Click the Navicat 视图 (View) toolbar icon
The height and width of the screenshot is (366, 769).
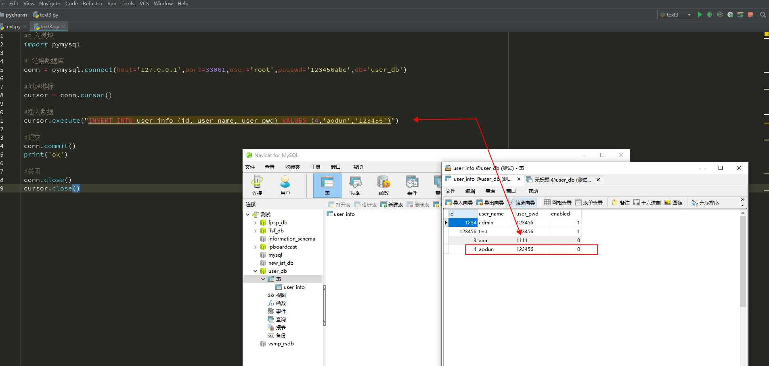(x=356, y=186)
